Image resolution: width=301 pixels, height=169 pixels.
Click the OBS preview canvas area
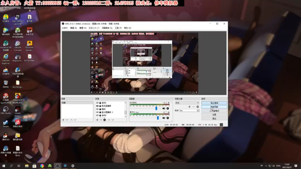point(144,63)
